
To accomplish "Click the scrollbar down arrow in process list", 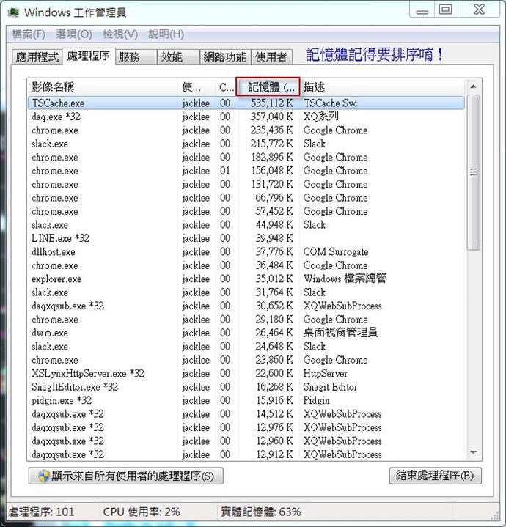I will (473, 453).
